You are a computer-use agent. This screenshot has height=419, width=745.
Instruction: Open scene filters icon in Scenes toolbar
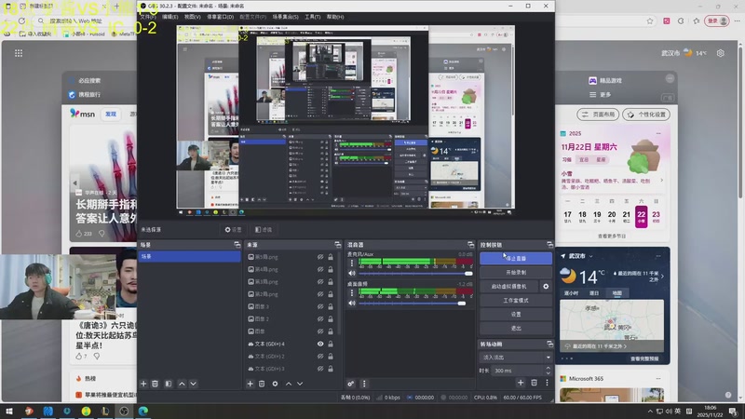[169, 384]
